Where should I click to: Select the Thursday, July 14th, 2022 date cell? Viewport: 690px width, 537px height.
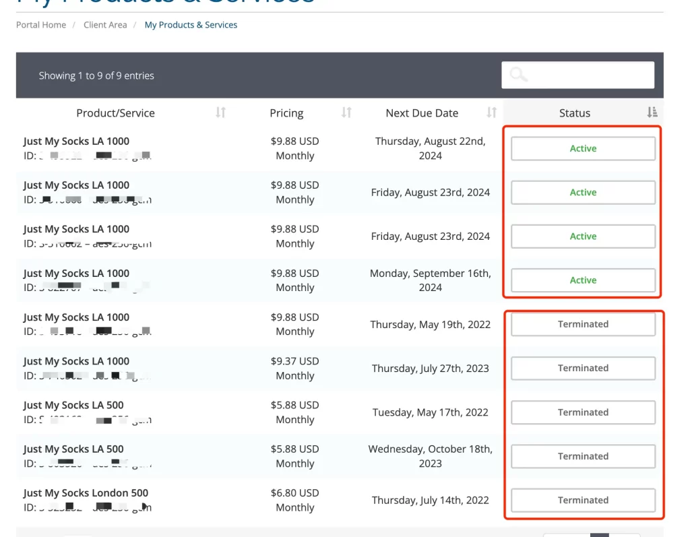tap(431, 500)
